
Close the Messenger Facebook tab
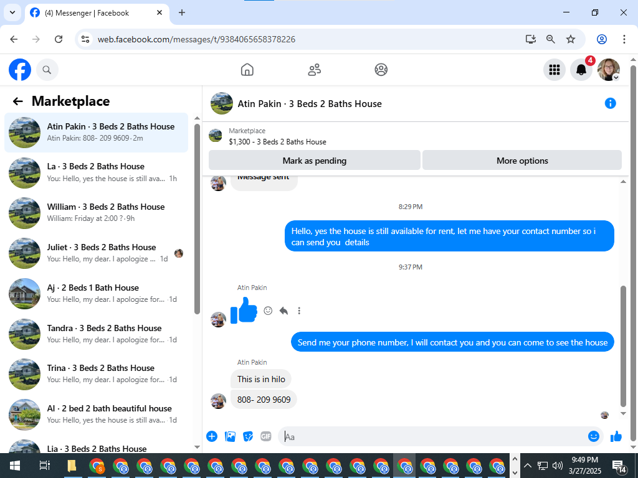click(x=159, y=12)
